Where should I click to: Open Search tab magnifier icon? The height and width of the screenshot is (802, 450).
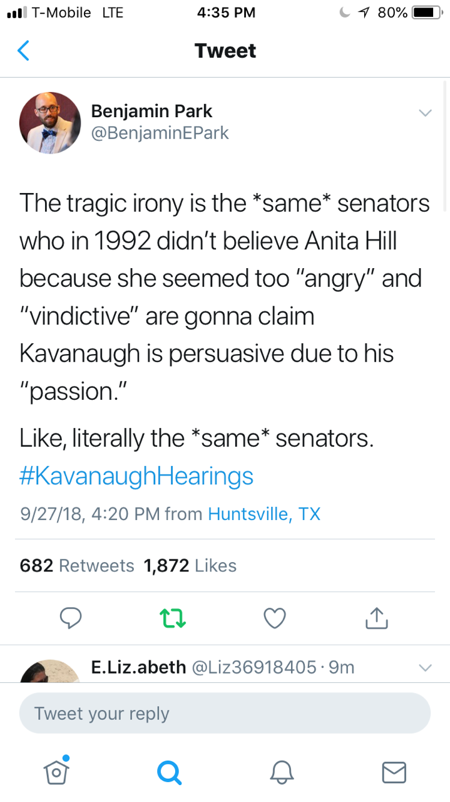[168, 771]
